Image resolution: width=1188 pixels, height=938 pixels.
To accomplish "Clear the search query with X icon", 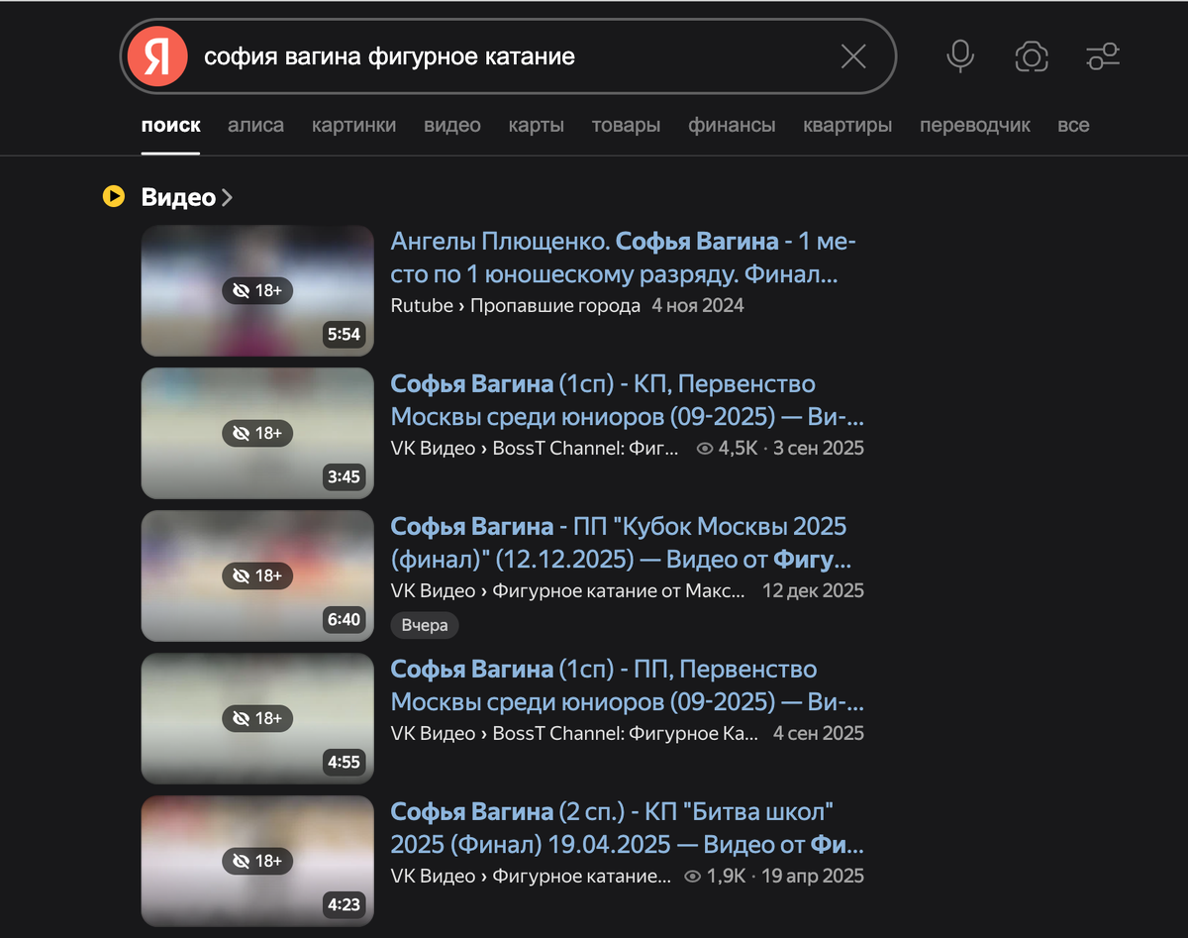I will pos(853,56).
